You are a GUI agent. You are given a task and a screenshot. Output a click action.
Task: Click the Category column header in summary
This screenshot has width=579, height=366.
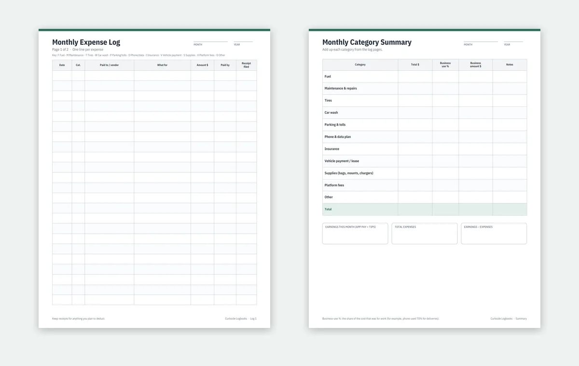tap(360, 65)
